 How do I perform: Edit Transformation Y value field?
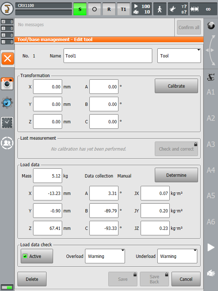[x=48, y=104]
